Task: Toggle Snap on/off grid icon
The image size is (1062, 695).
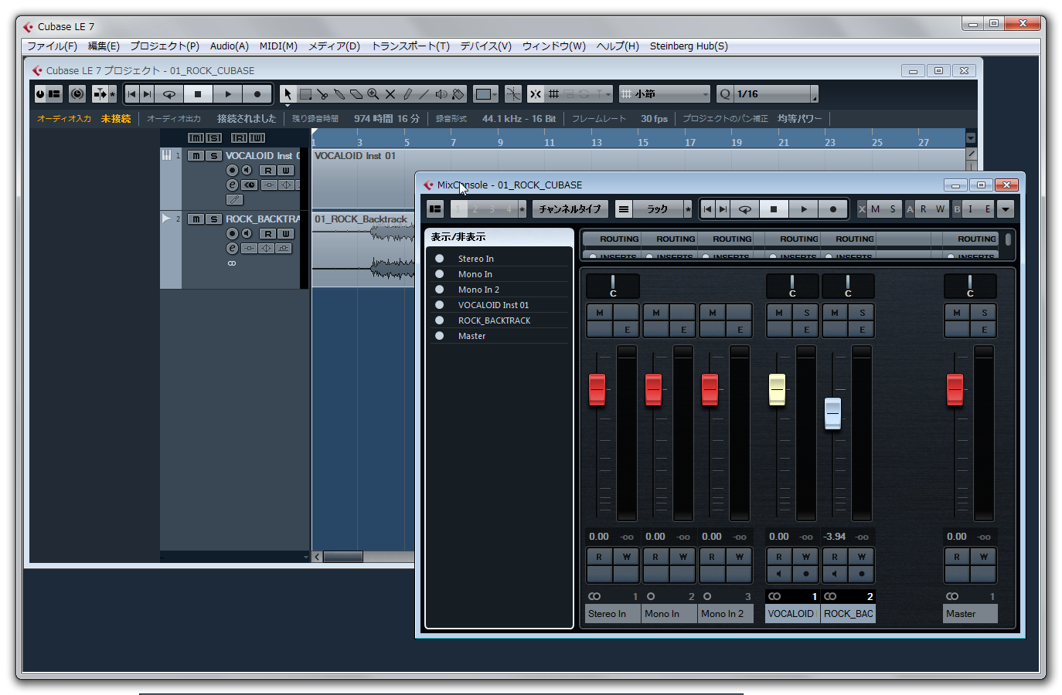Action: [535, 94]
